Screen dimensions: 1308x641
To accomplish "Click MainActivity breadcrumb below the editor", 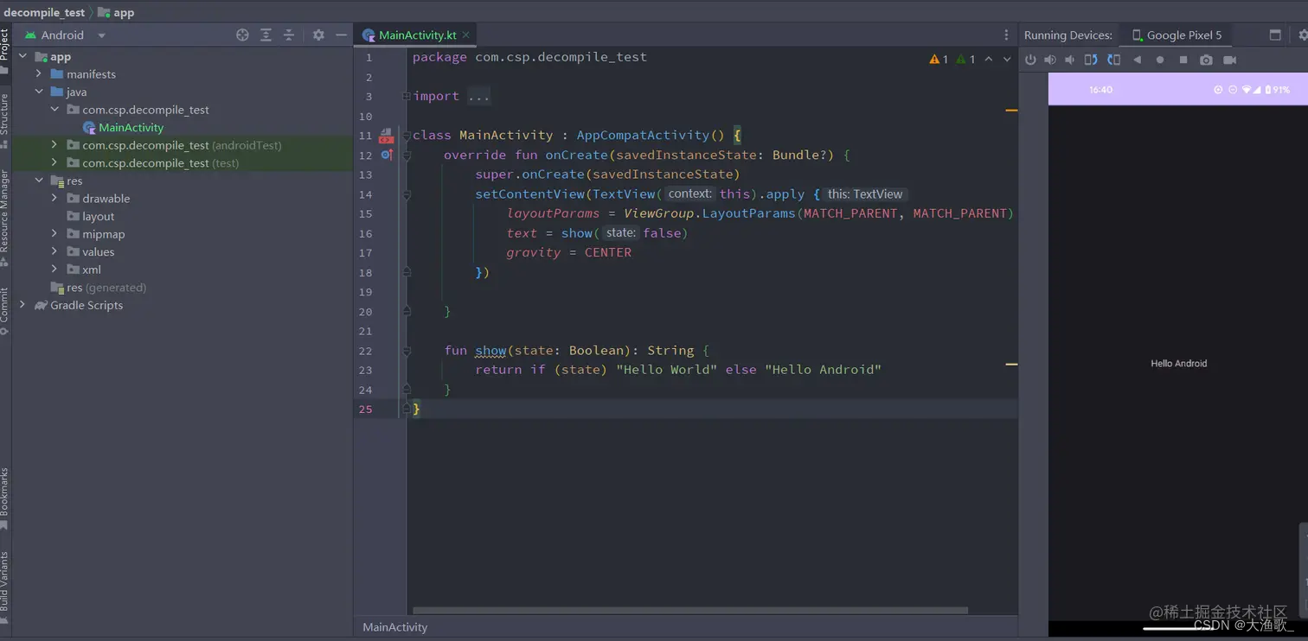I will point(394,627).
